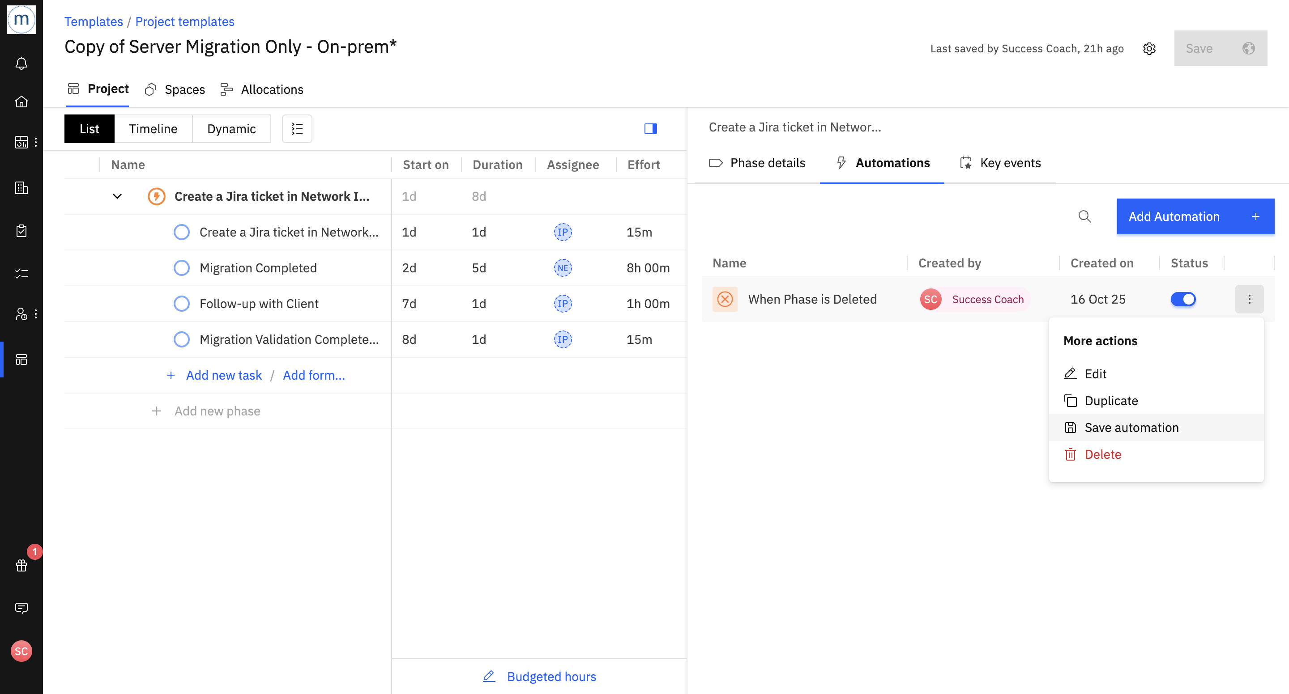The width and height of the screenshot is (1289, 694).
Task: Switch to the Timeline view
Action: point(153,129)
